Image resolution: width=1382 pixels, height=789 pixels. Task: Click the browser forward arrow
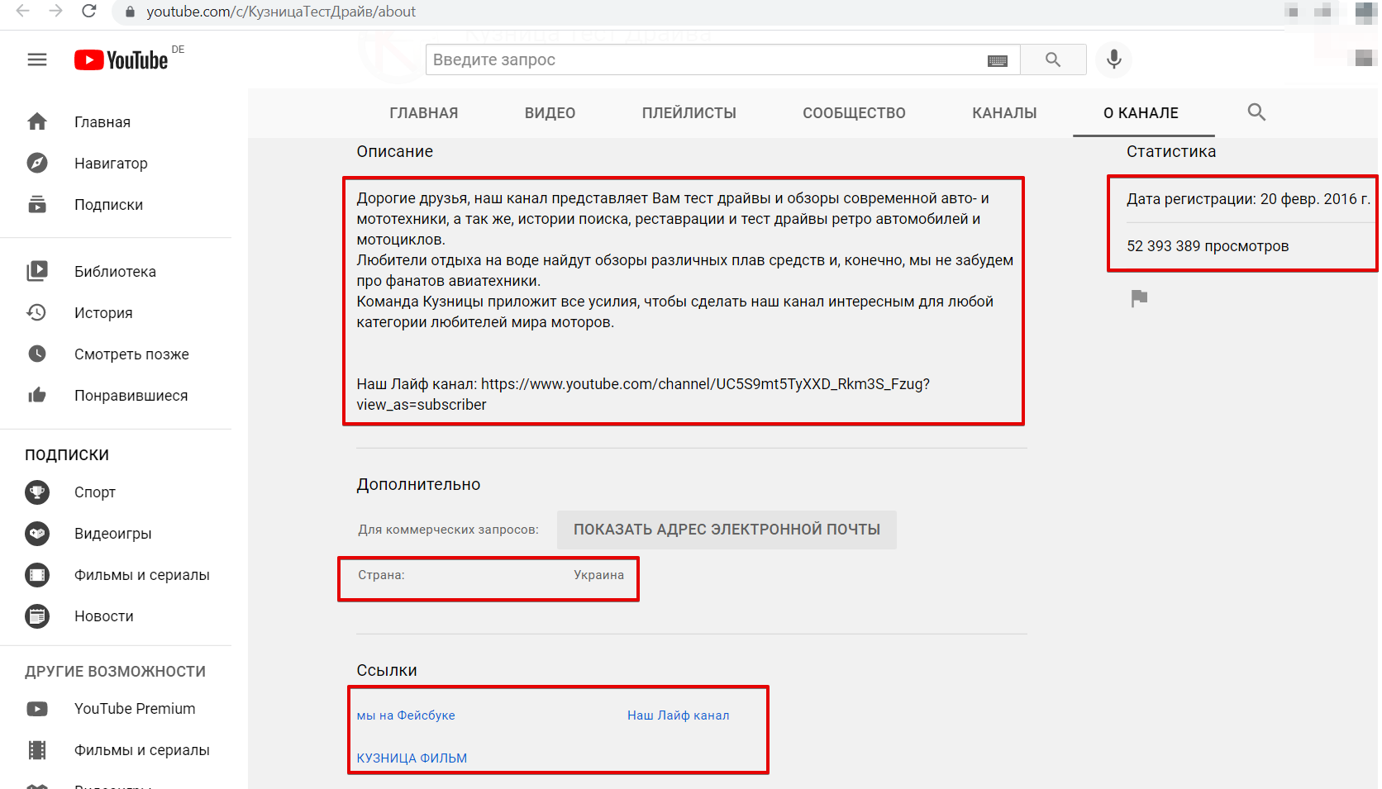pyautogui.click(x=55, y=11)
